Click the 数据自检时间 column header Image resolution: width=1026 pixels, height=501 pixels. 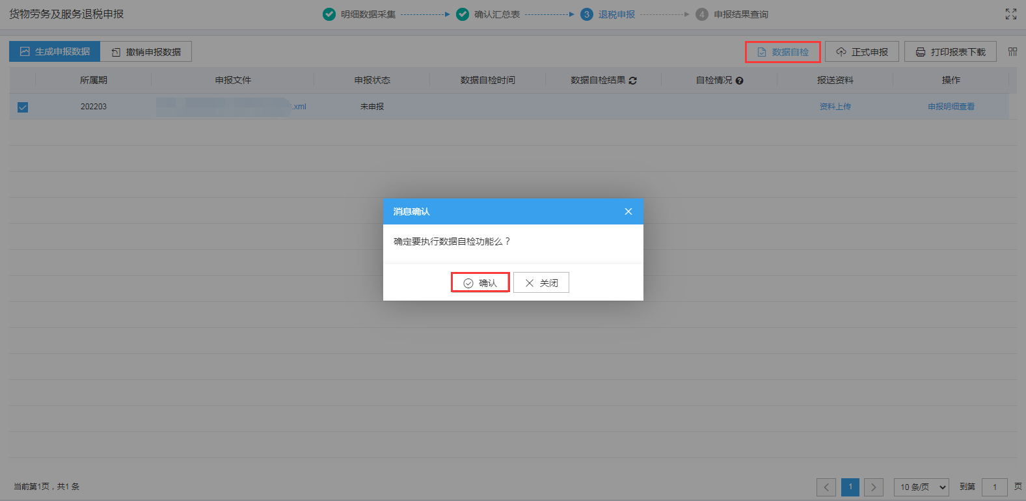[x=488, y=80]
